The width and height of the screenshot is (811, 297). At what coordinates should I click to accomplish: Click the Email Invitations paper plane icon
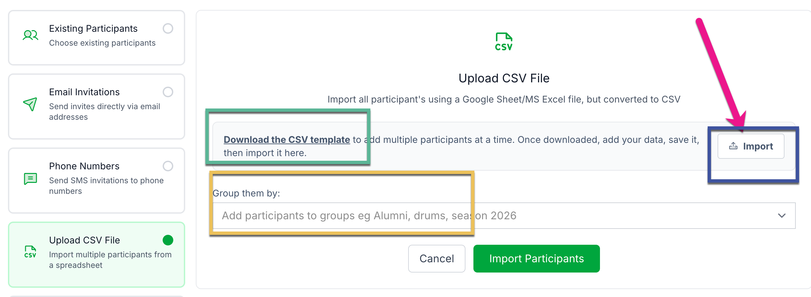click(30, 104)
